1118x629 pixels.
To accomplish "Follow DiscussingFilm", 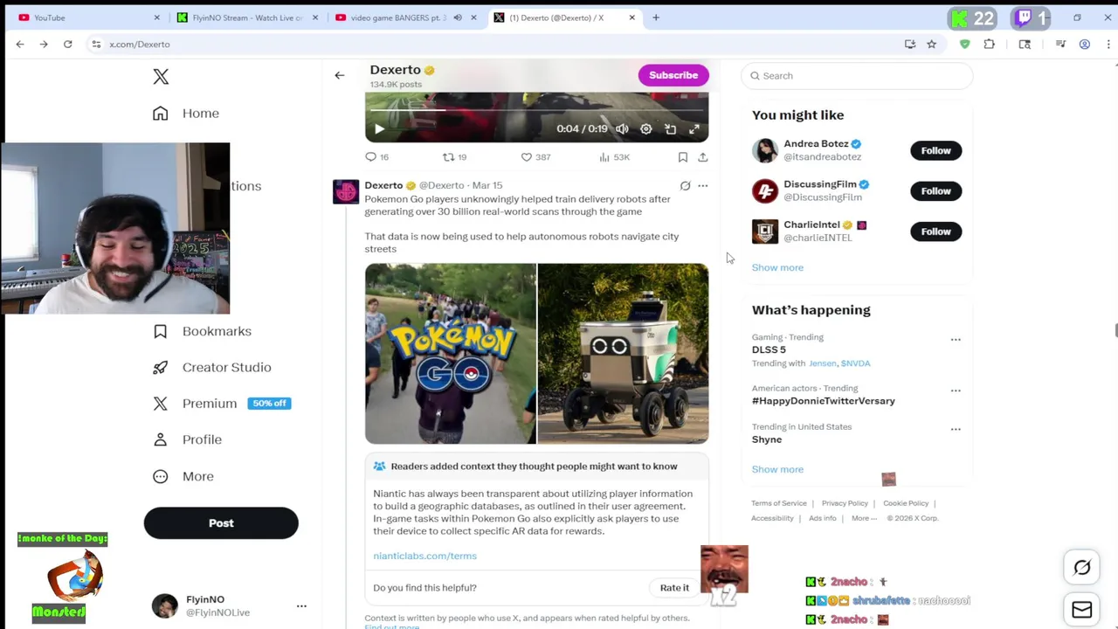I will tap(935, 191).
